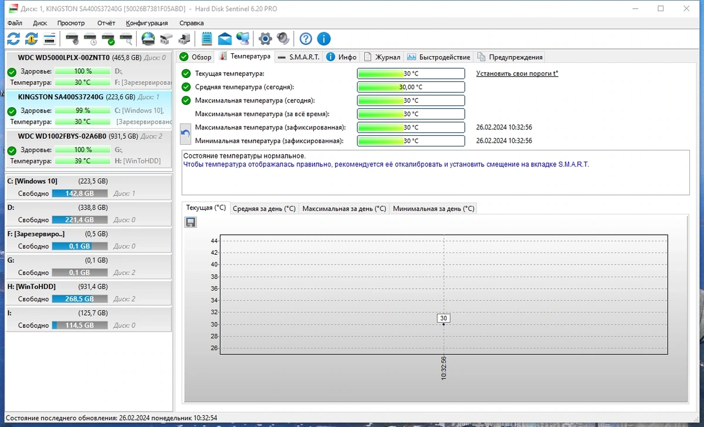
Task: Select the WDC WD5000LPLX-00ZNTT0 disk header
Action: (x=89, y=57)
